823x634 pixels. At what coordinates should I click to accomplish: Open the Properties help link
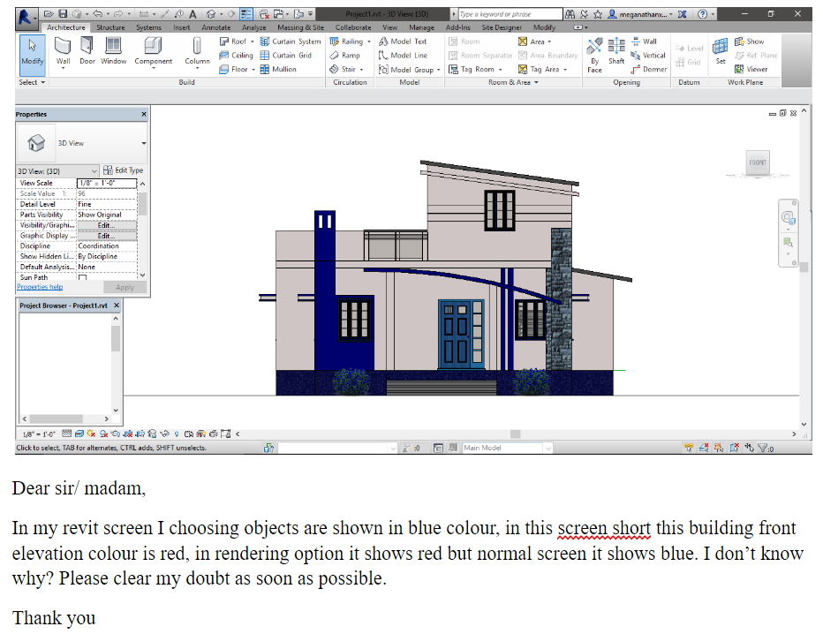coord(40,287)
